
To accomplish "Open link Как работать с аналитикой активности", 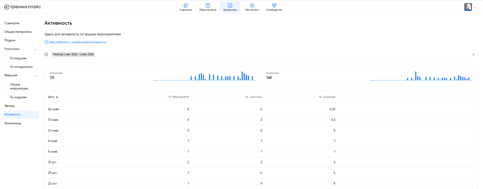I will (78, 42).
